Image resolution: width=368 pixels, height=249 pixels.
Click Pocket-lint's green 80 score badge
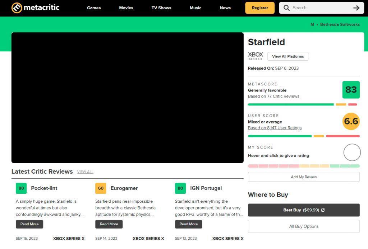click(x=21, y=188)
